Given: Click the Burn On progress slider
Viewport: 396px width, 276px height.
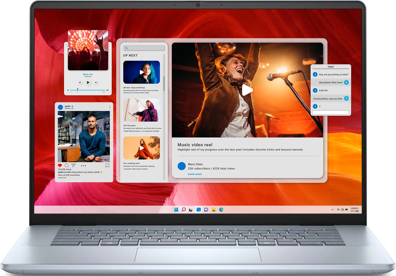Looking at the screenshot, I should [87, 90].
